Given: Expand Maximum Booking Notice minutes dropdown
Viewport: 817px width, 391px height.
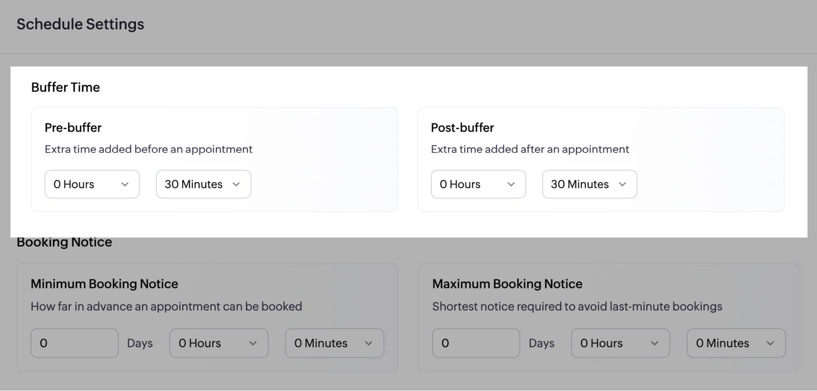Looking at the screenshot, I should tap(736, 343).
